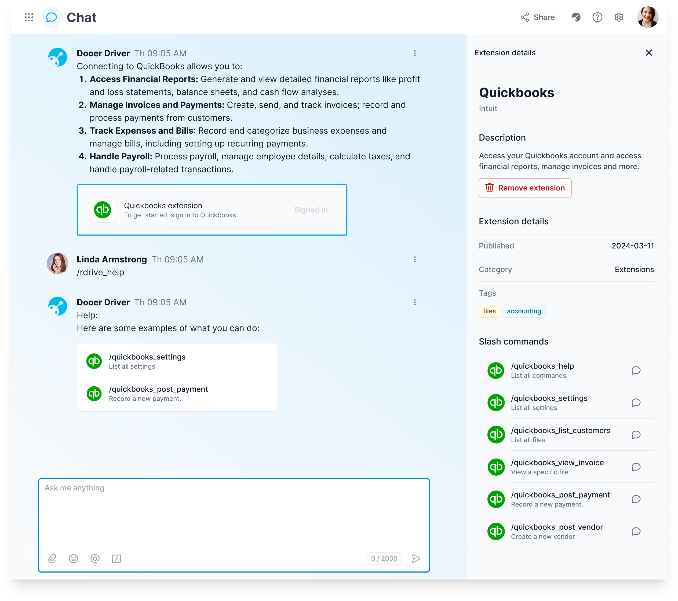This screenshot has height=601, width=678.
Task: Click the /quickbooks_view_invoice slash command icon
Action: click(496, 466)
